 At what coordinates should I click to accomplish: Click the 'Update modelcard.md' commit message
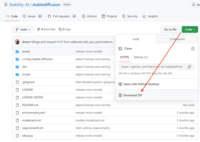point(90,120)
